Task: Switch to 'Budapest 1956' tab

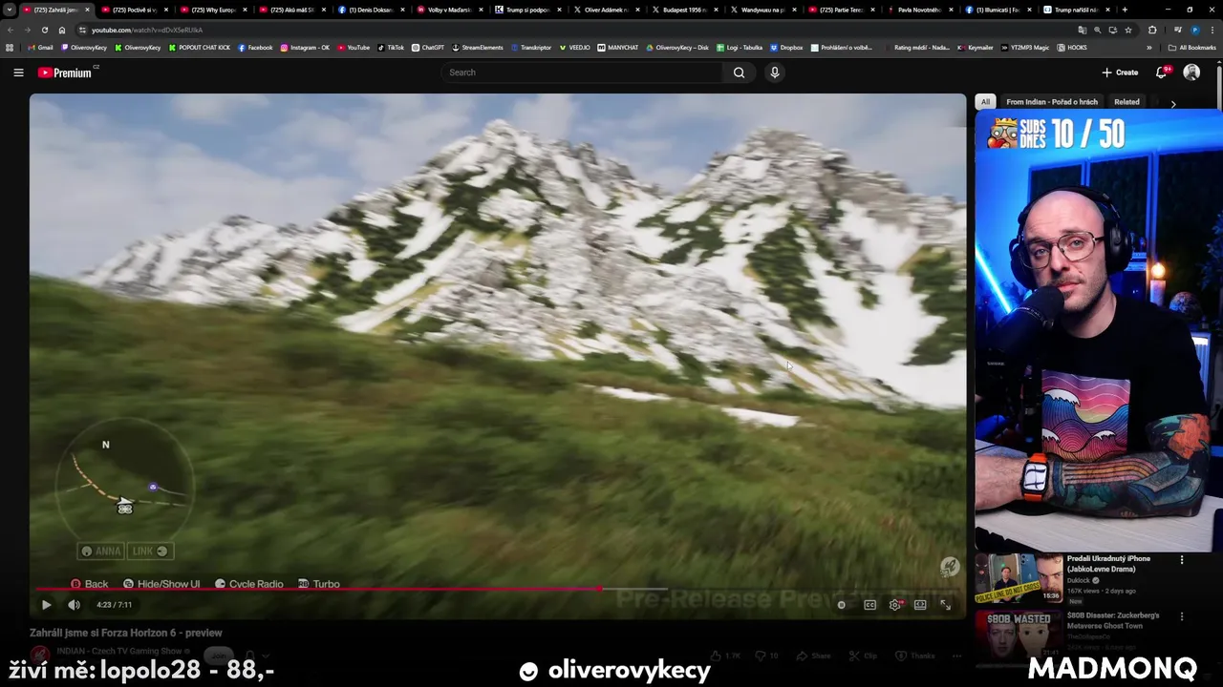Action: pyautogui.click(x=684, y=10)
